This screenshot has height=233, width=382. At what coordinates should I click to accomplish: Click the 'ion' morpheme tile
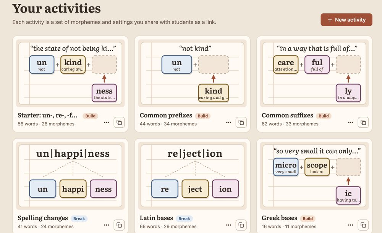[x=225, y=189]
